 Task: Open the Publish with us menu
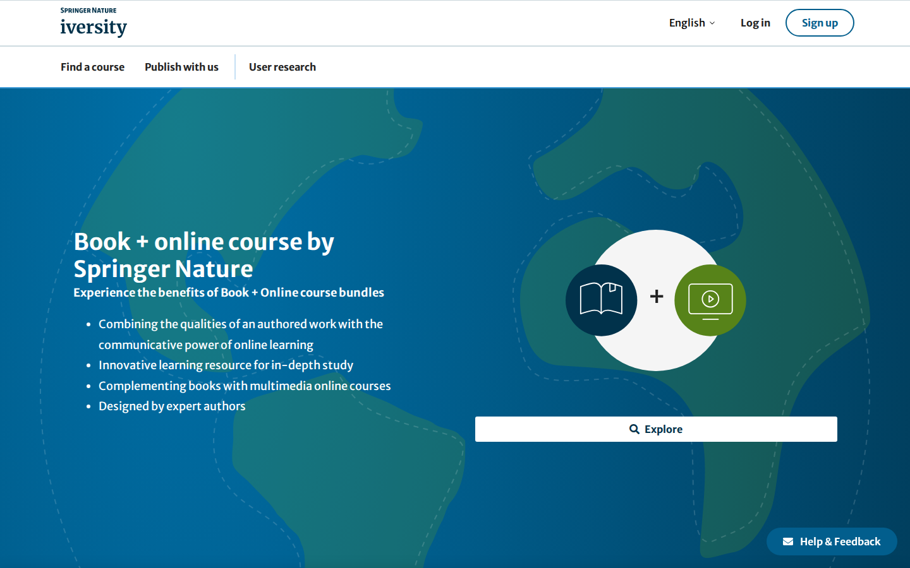181,67
